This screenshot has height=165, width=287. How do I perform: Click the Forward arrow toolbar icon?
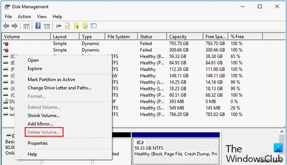pyautogui.click(x=15, y=26)
